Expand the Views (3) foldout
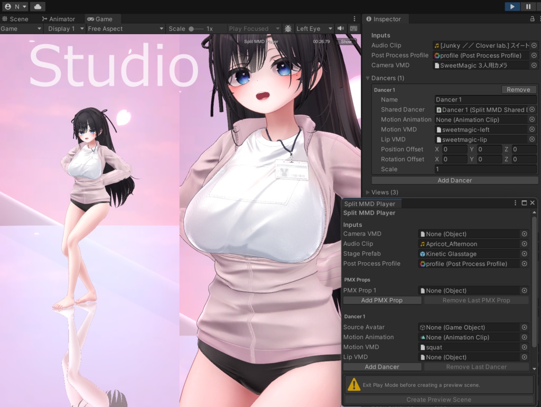 pos(368,192)
